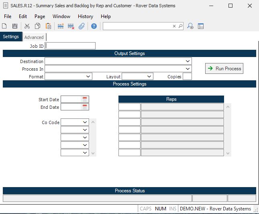
Task: Open Help via question mark icon
Action: pos(94,26)
